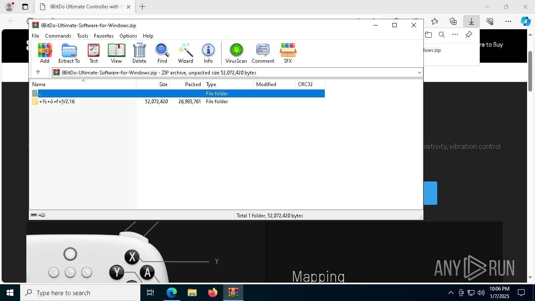Screen dimensions: 535x301
Task: Open the View tool in WinRAR
Action: coord(116,53)
